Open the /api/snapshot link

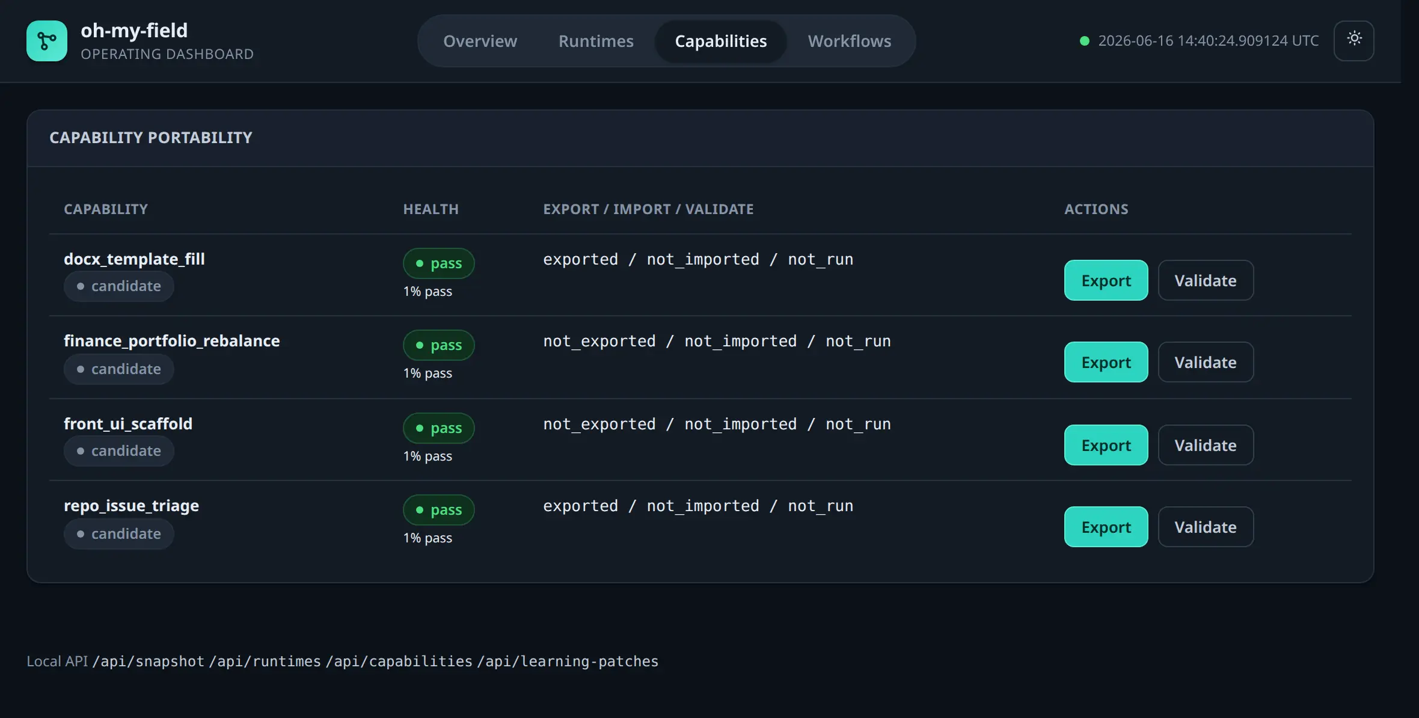[148, 661]
